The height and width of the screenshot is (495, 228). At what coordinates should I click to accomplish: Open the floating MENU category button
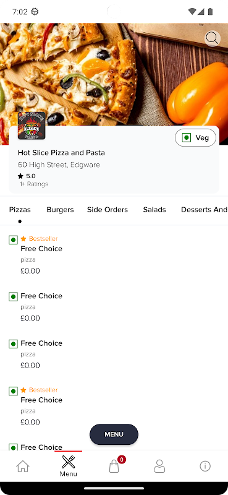click(x=114, y=434)
